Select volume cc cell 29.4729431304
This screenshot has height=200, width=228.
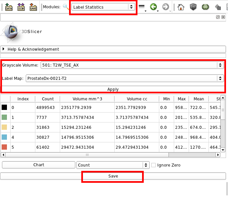click(x=137, y=147)
